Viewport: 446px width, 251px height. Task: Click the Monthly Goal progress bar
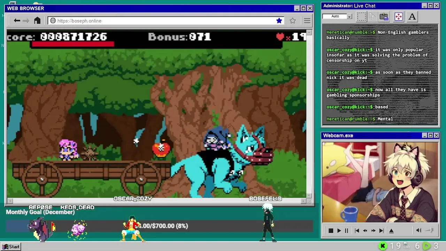click(159, 226)
